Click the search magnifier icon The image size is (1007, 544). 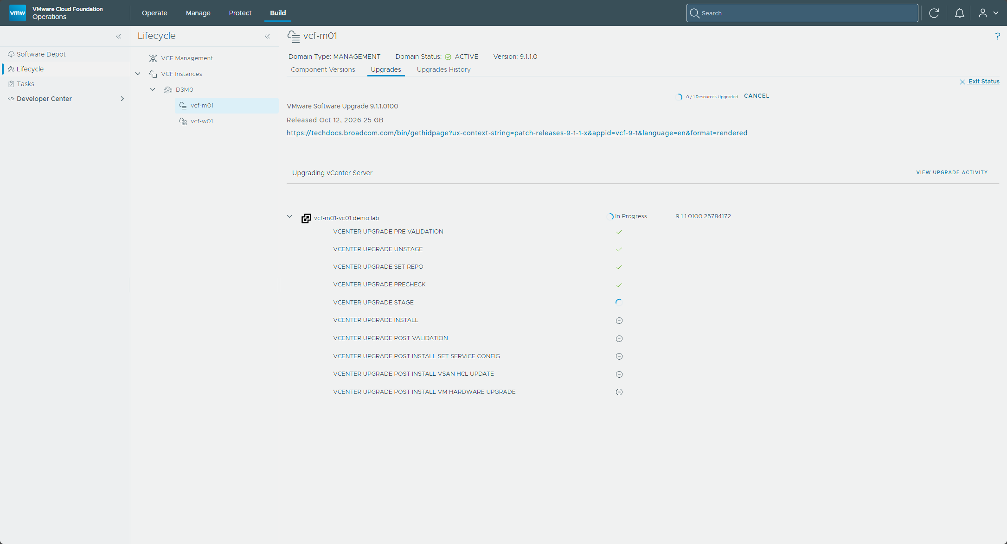pyautogui.click(x=694, y=13)
